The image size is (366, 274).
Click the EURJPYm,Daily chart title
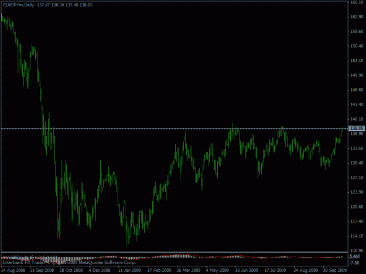pos(19,5)
